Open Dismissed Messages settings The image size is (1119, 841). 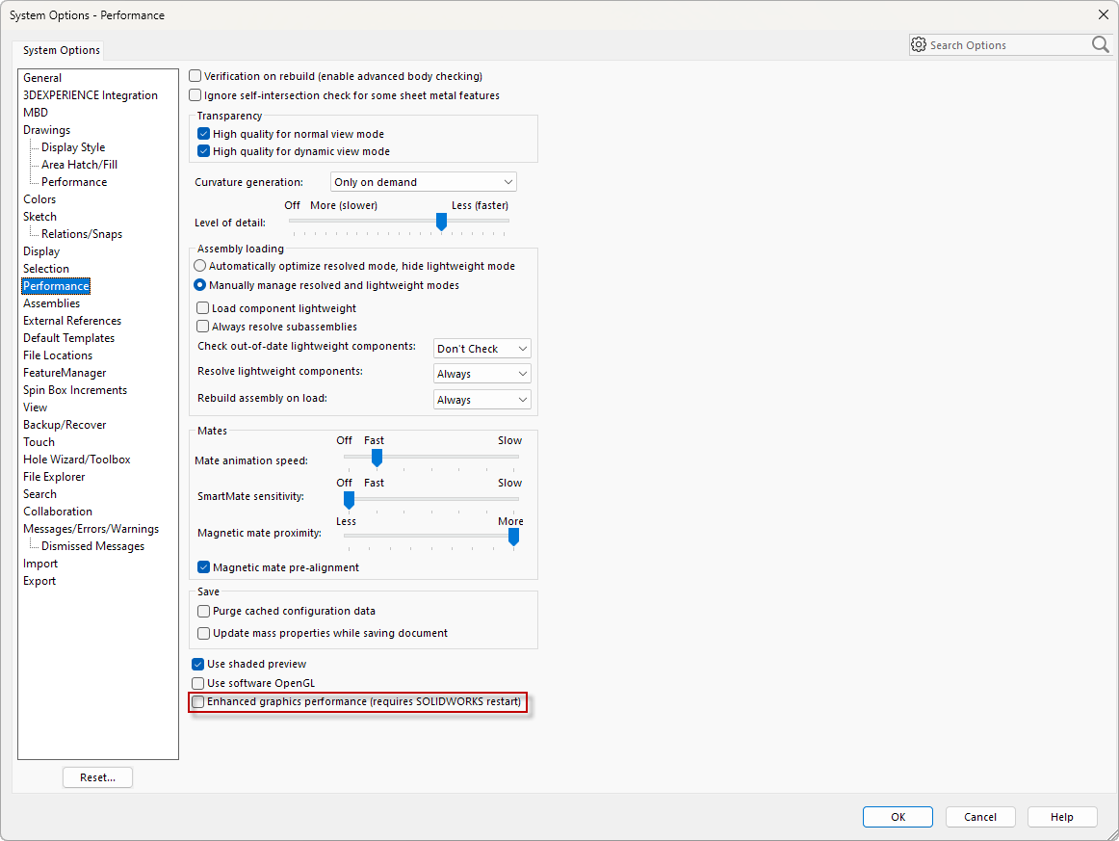click(x=92, y=545)
